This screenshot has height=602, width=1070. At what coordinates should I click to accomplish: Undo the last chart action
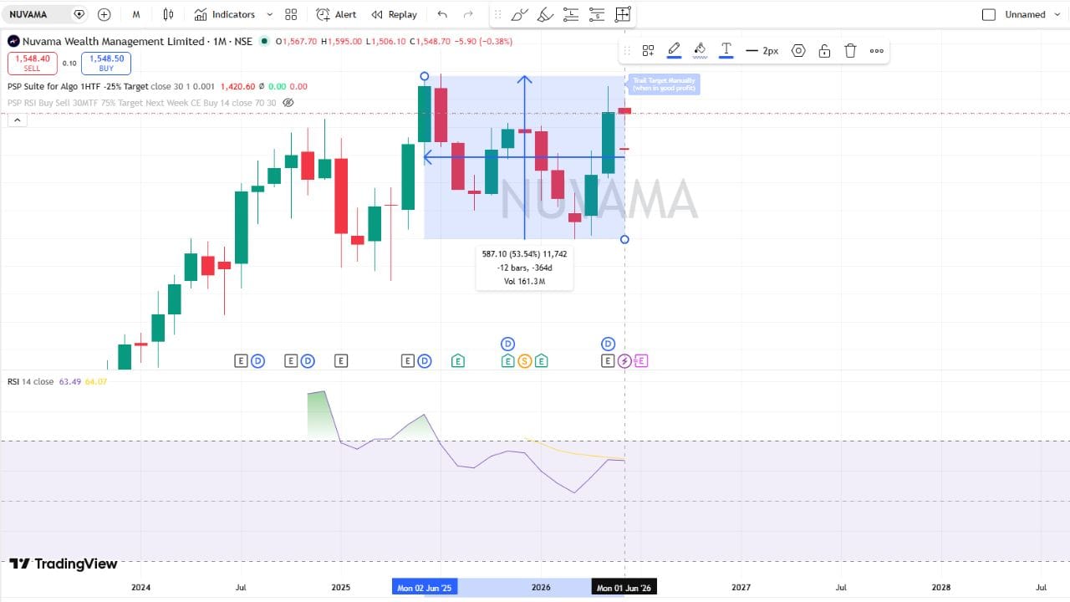[442, 14]
